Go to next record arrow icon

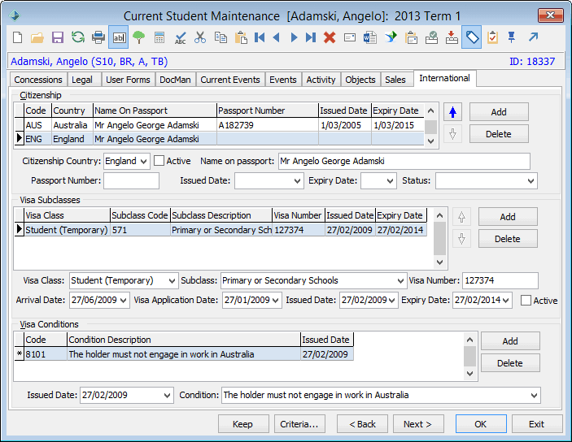click(294, 37)
